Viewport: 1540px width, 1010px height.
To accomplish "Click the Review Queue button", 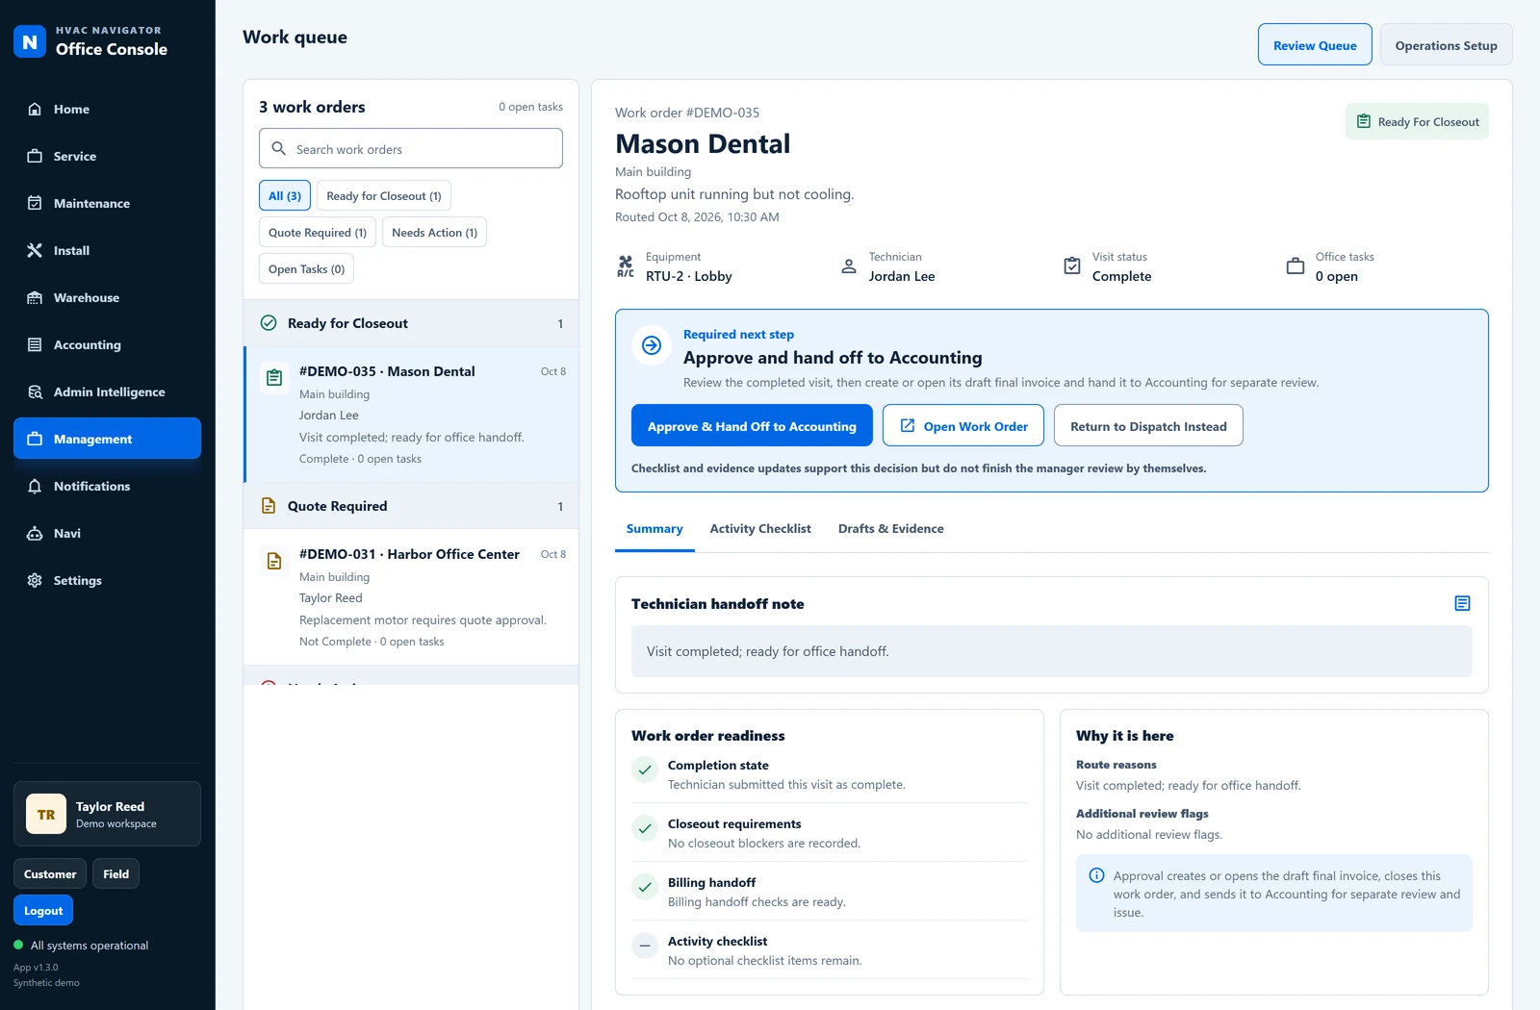I will point(1315,44).
